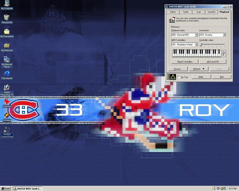Open the Instrument dropdown showing 079 - Ocarina

[224, 35]
